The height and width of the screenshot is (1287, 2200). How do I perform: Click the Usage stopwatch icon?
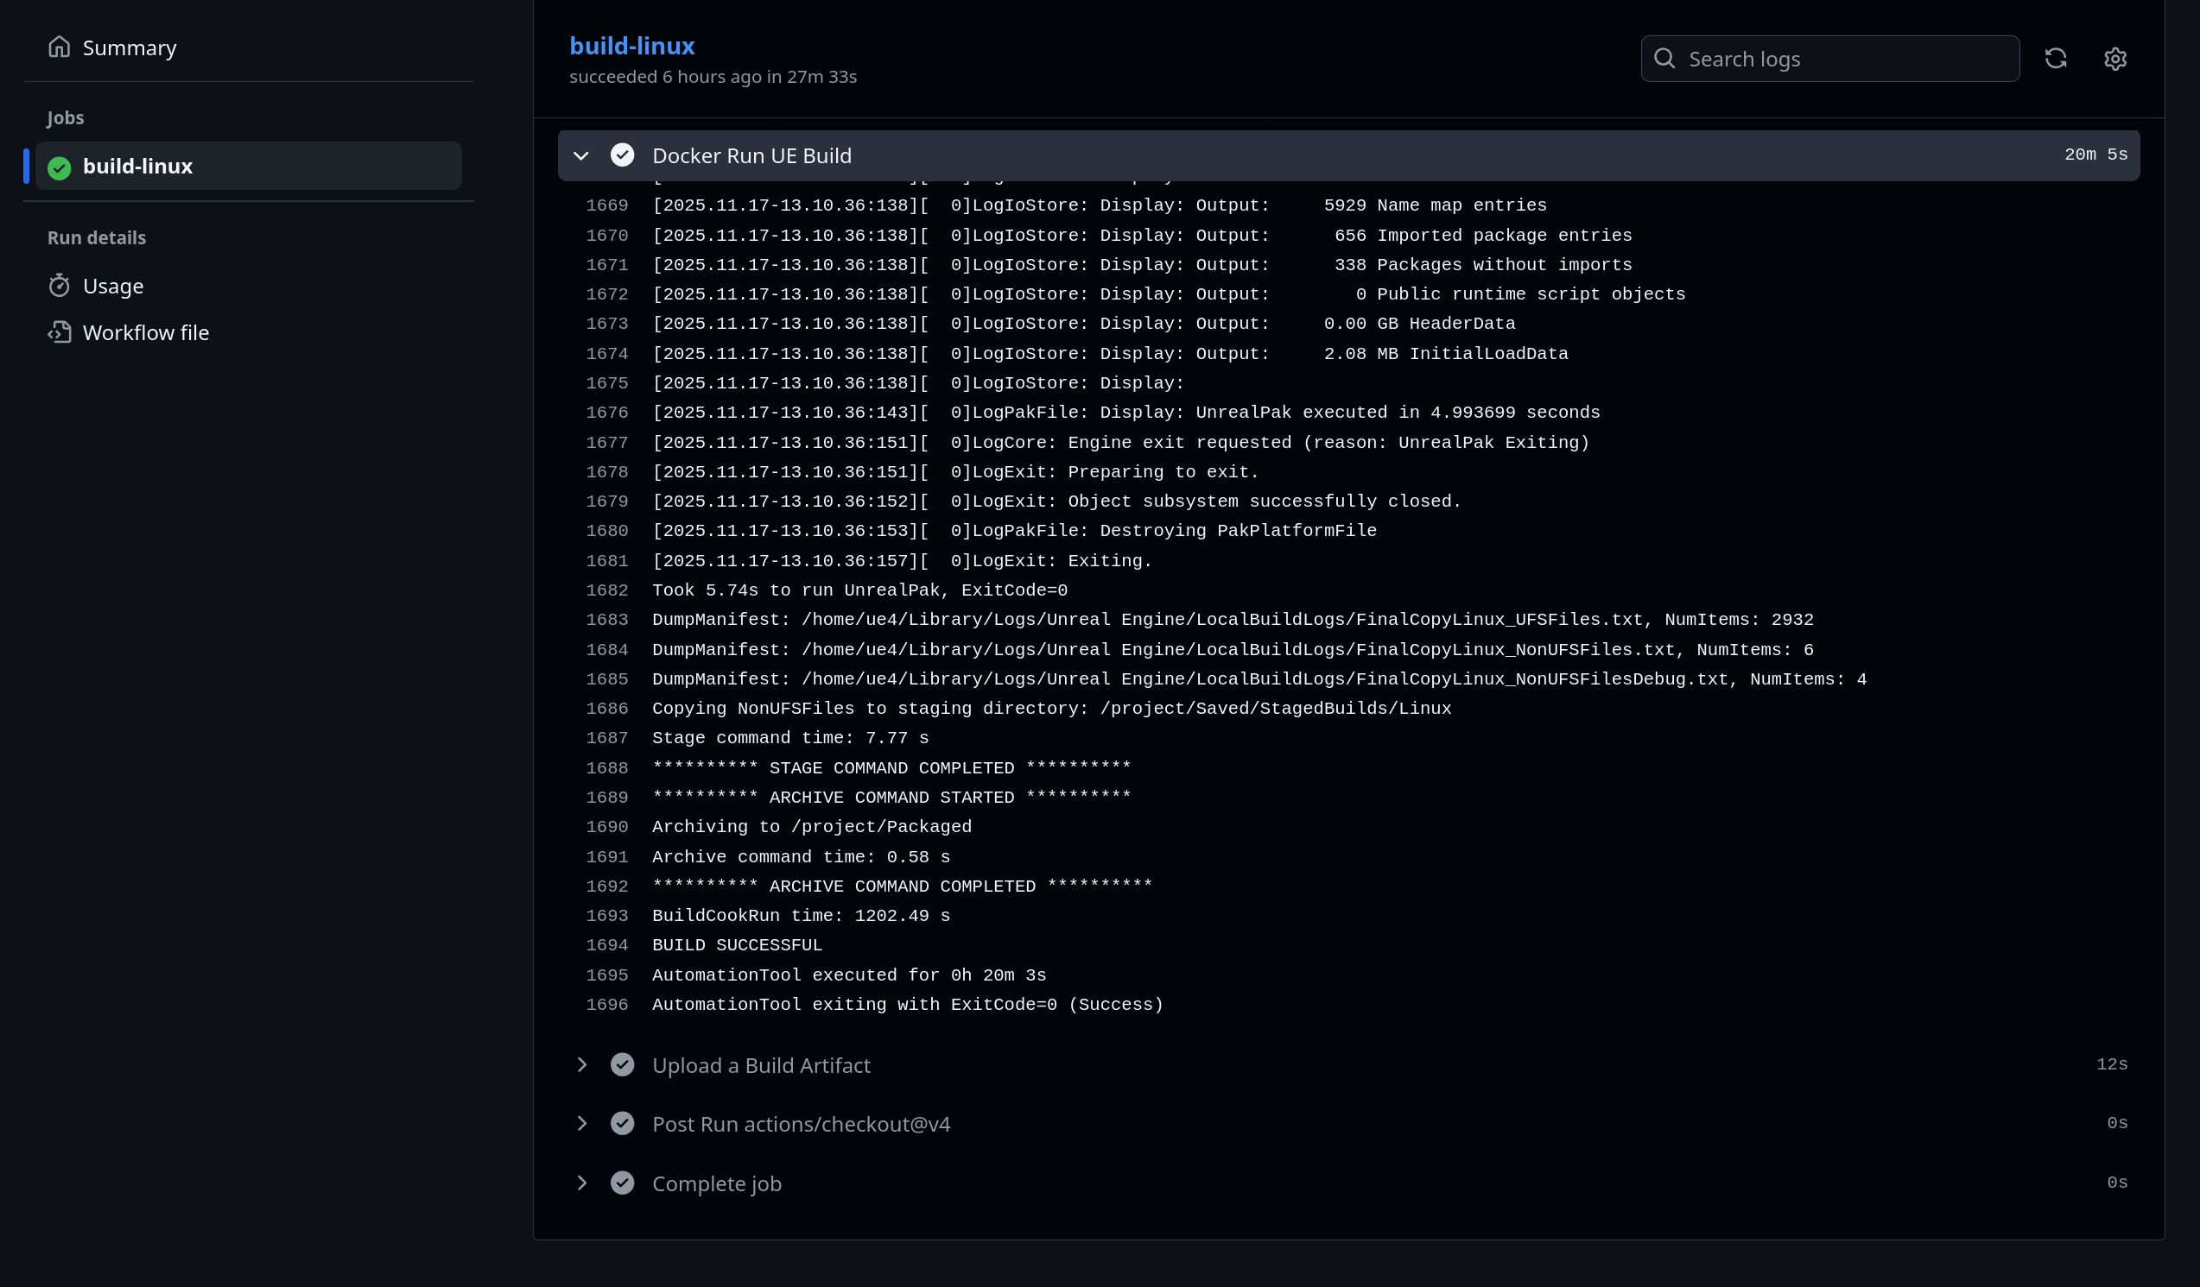click(x=59, y=286)
